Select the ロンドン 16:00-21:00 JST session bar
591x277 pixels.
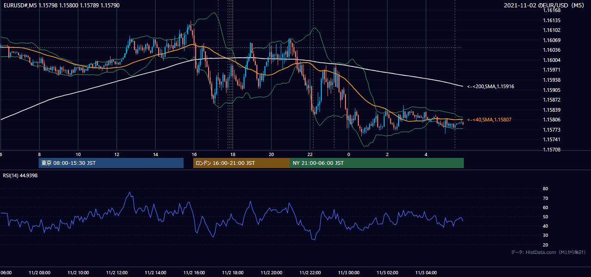point(241,163)
